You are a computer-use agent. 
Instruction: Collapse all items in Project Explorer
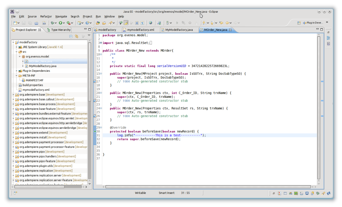[x=71, y=36]
